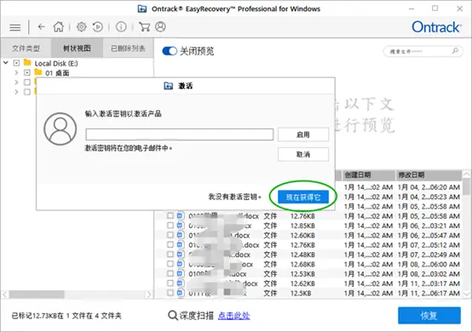Switch to the 文件类型 tab
The image size is (472, 332).
pos(26,49)
